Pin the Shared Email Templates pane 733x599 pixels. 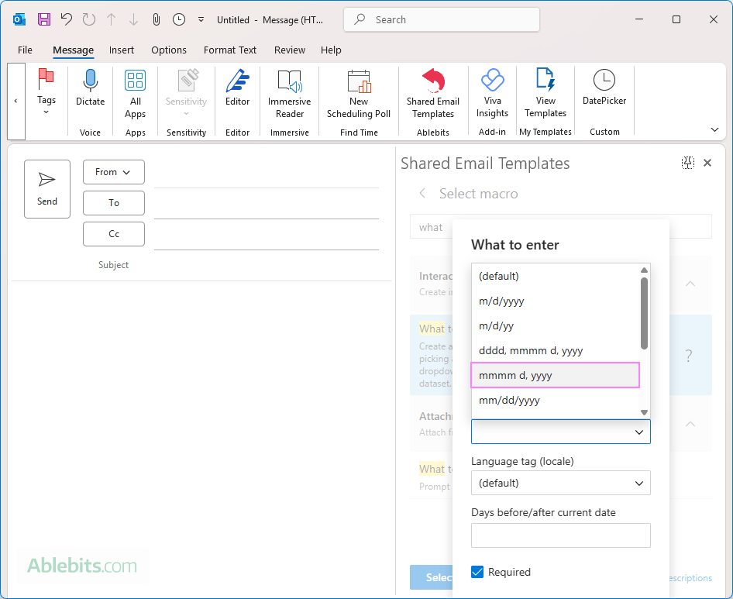click(x=687, y=163)
